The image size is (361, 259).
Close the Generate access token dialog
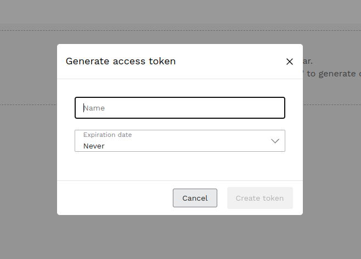[x=290, y=62]
